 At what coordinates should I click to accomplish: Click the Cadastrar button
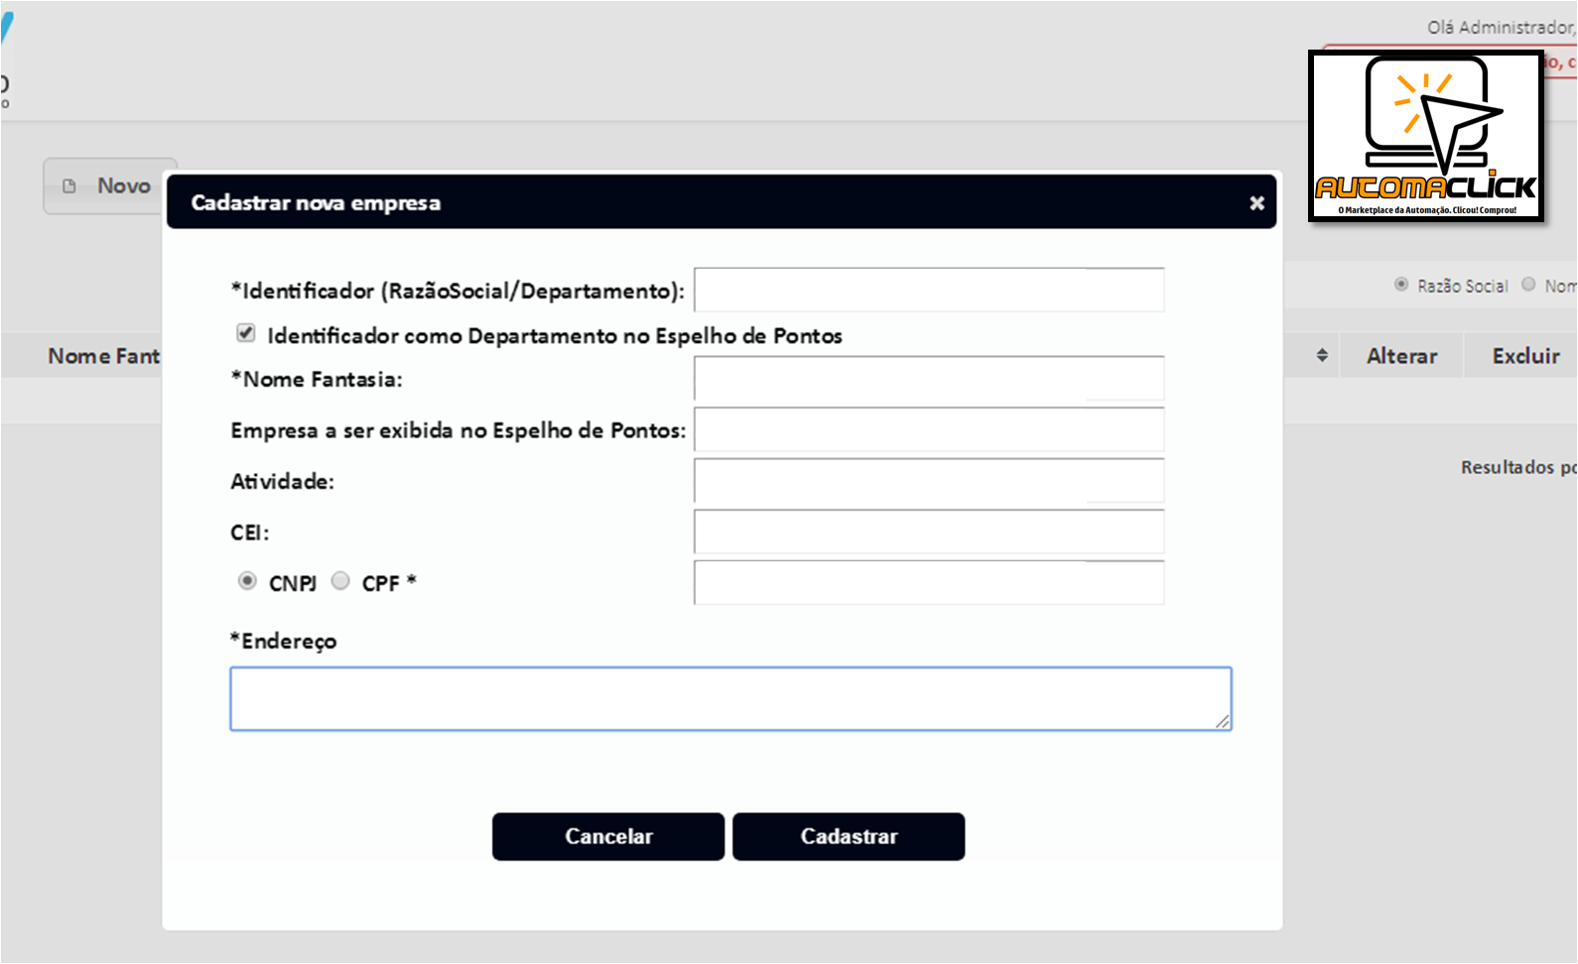[849, 836]
